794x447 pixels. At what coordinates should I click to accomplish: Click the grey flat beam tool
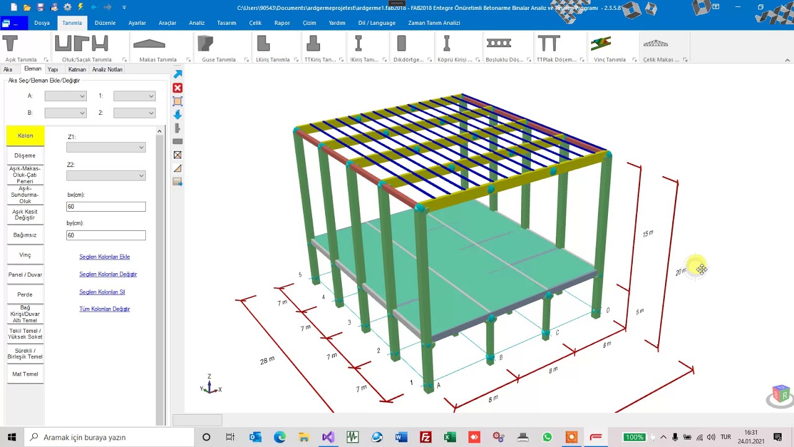pos(177,142)
